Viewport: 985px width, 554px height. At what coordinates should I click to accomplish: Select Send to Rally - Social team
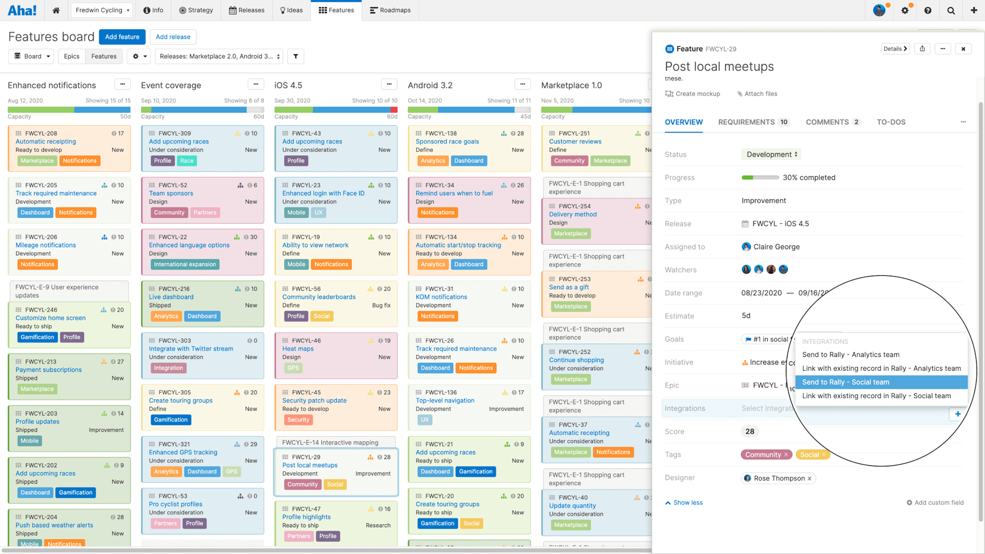[x=846, y=382]
